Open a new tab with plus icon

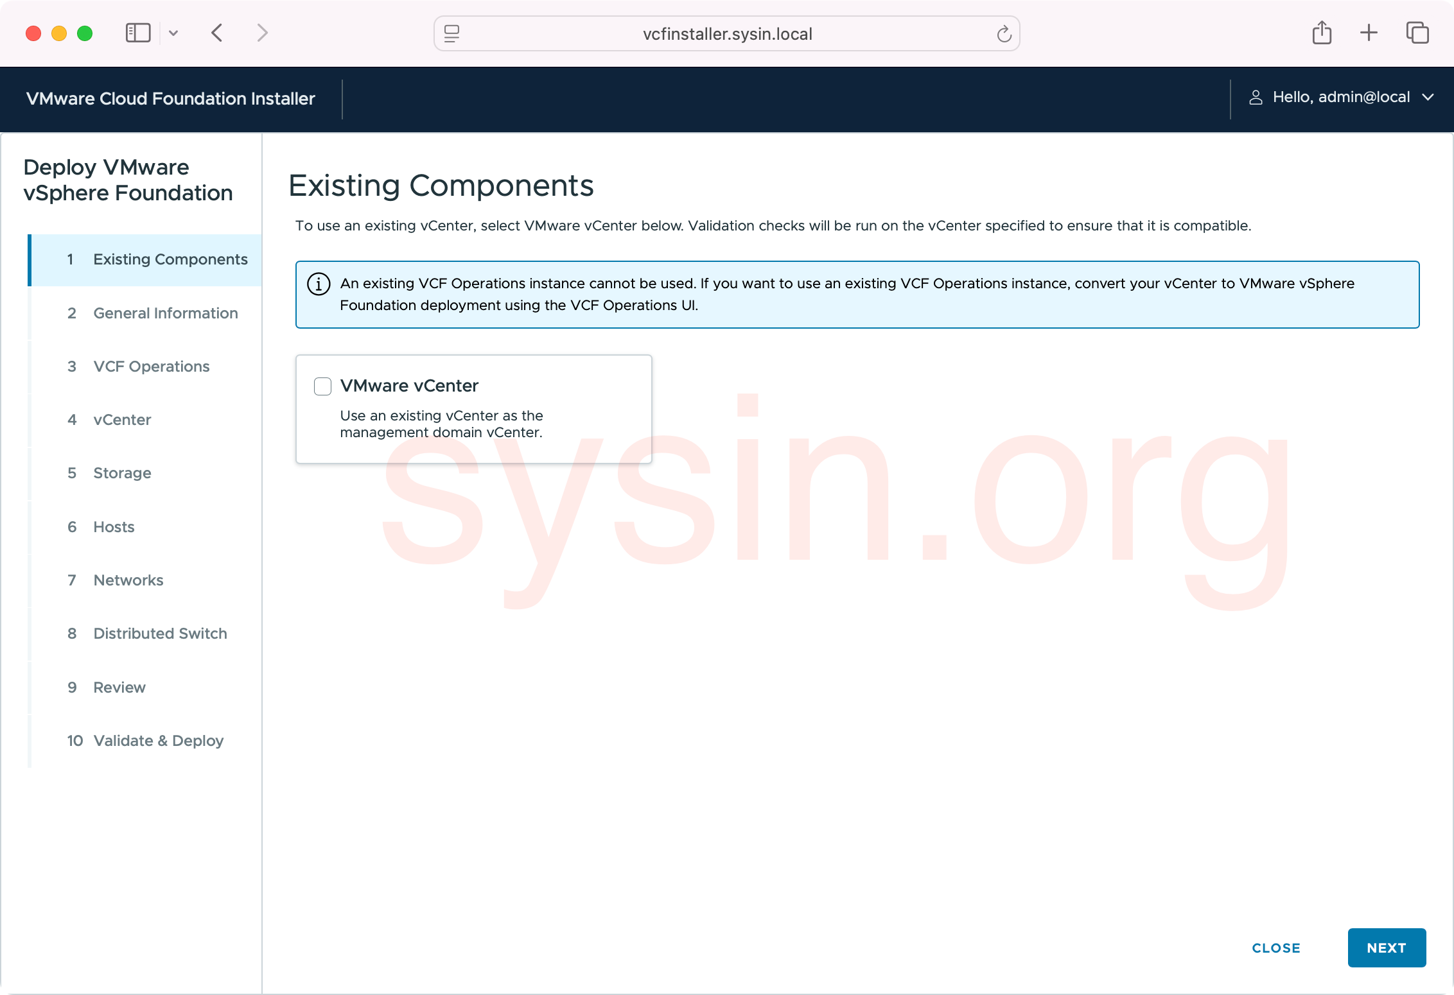pyautogui.click(x=1369, y=33)
